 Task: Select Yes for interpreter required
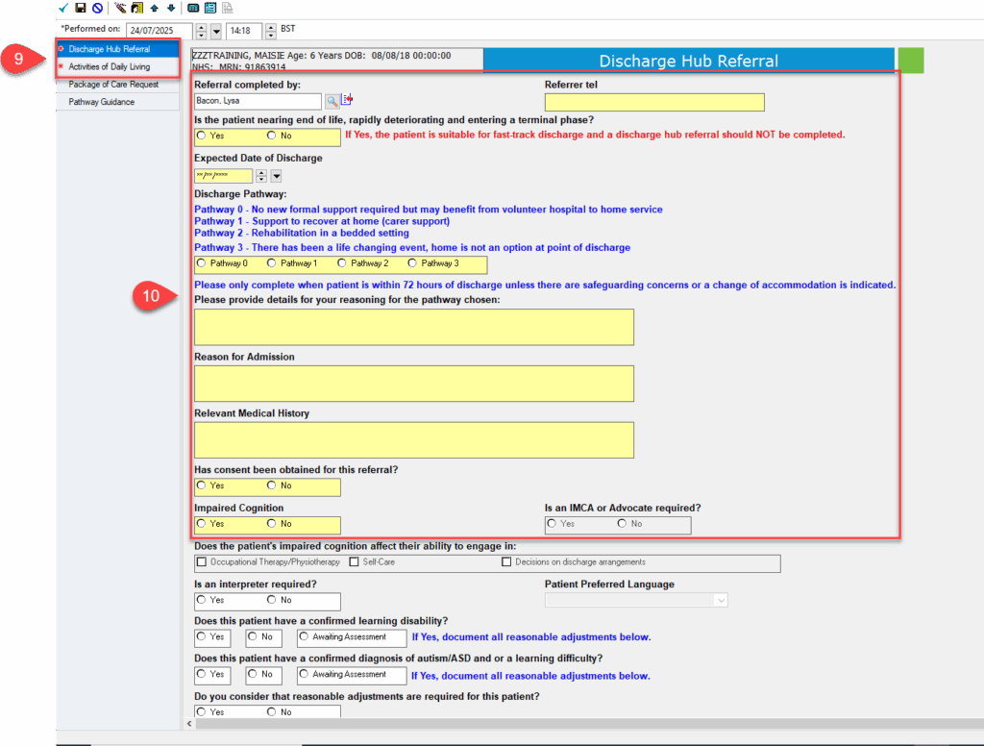coord(202,600)
